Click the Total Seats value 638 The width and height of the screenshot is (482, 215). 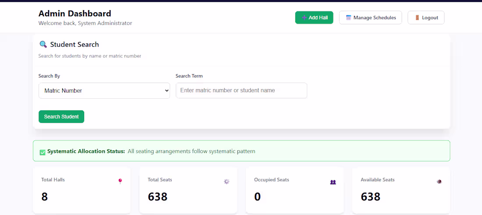(158, 197)
